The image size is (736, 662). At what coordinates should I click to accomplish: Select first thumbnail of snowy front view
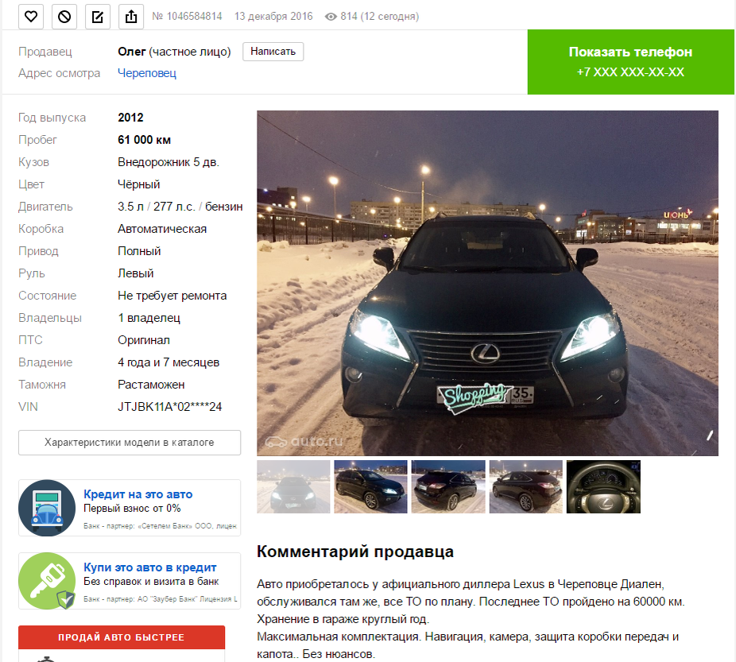coord(293,486)
